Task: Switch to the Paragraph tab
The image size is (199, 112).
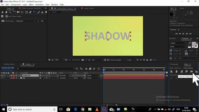Action: point(174,64)
